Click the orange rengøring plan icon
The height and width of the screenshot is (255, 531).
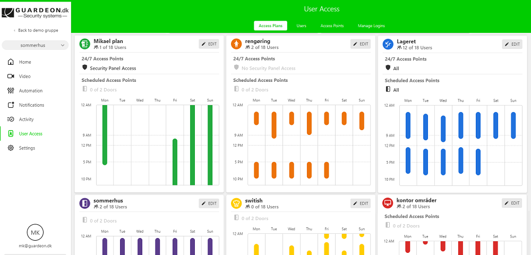pos(236,44)
